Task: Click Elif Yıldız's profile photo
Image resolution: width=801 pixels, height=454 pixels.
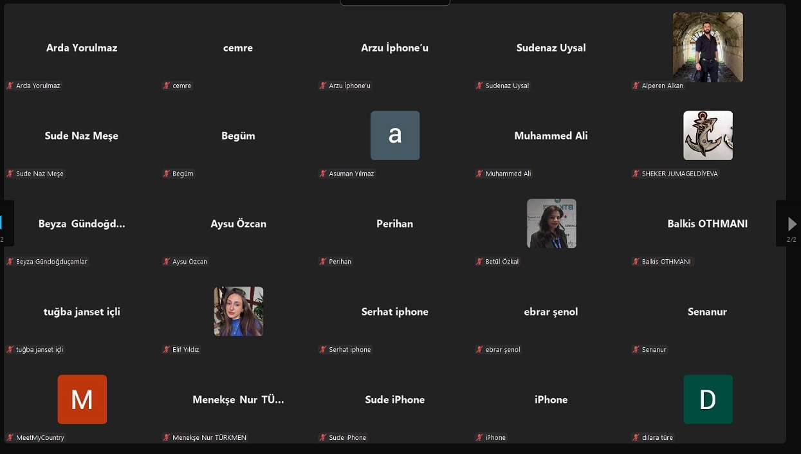Action: 238,311
